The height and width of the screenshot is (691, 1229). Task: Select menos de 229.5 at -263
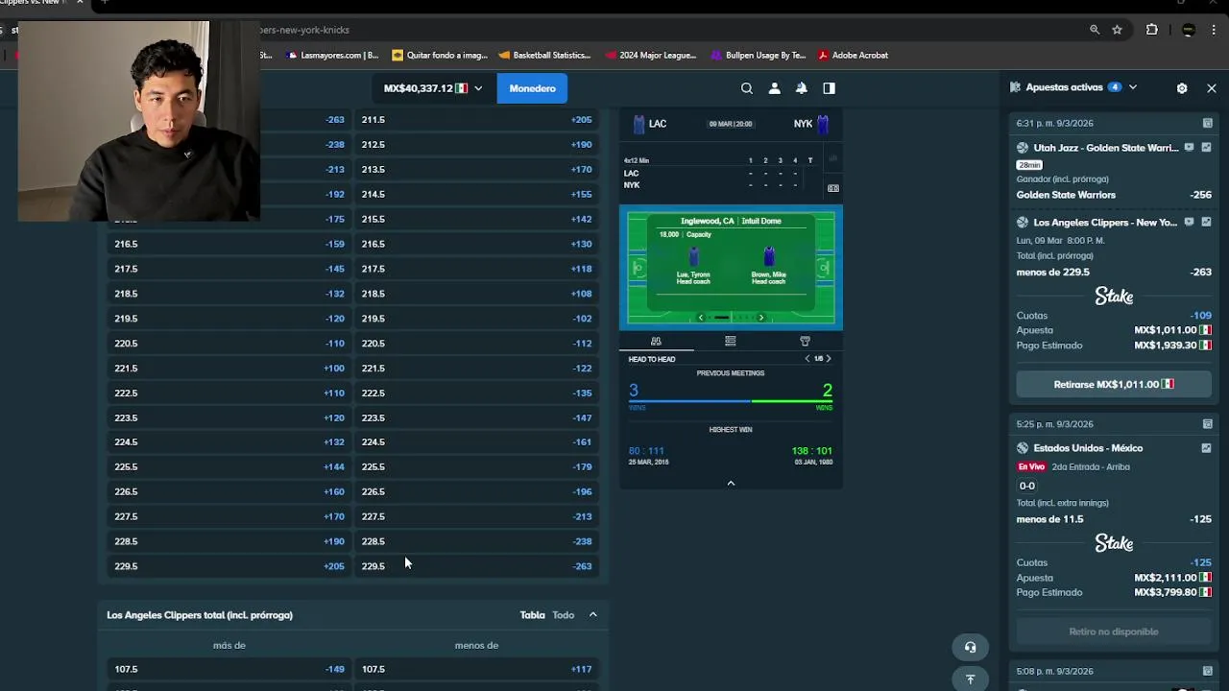pos(476,566)
